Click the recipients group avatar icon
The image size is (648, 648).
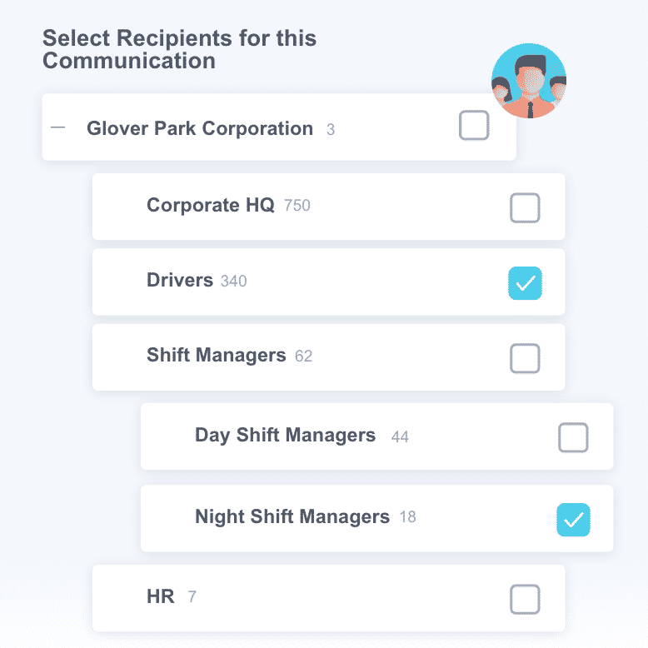(x=529, y=81)
